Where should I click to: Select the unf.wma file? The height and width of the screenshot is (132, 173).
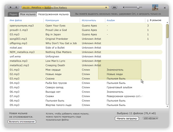(x=15, y=56)
